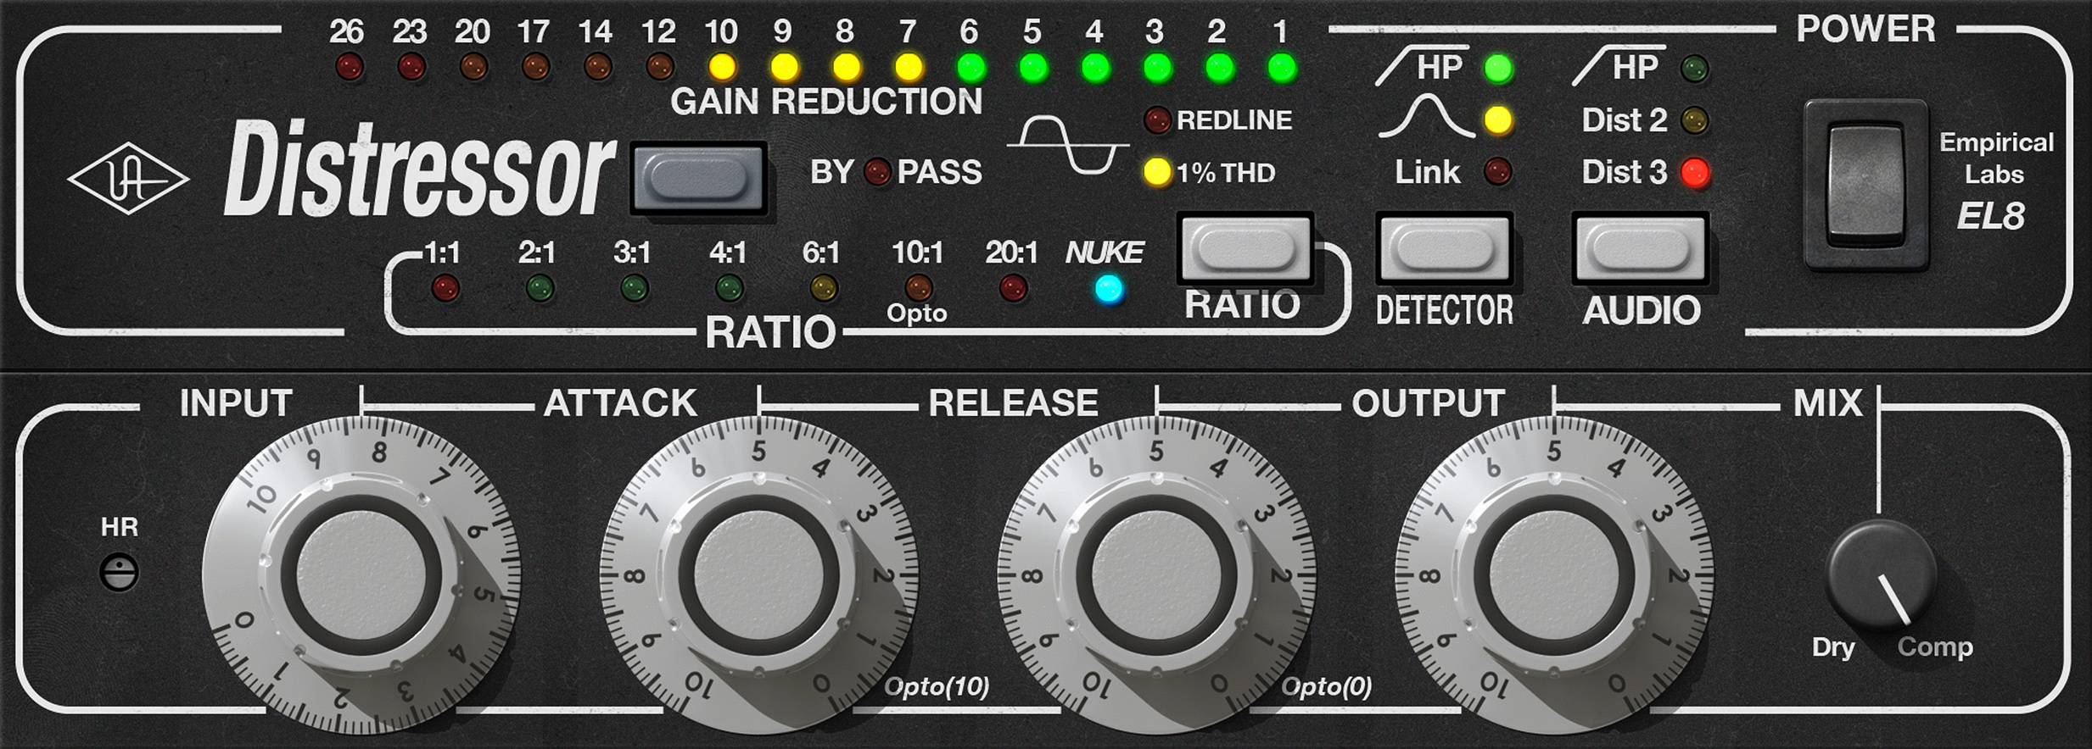Click the Universal Audio diamond logo
Screen dimensions: 2092x749
pos(128,178)
